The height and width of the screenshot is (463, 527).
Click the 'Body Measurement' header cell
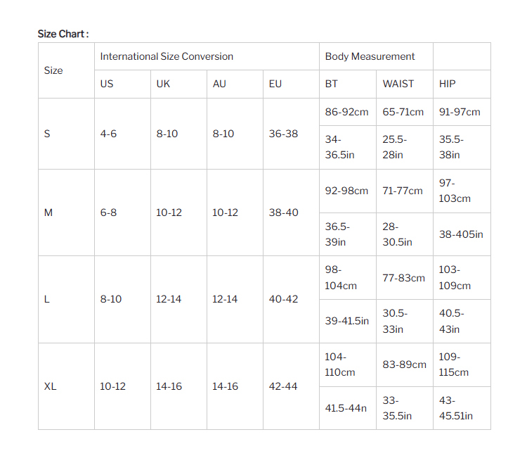370,56
